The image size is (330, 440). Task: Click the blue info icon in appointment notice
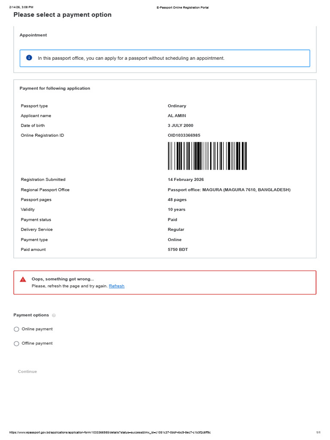[x=29, y=58]
